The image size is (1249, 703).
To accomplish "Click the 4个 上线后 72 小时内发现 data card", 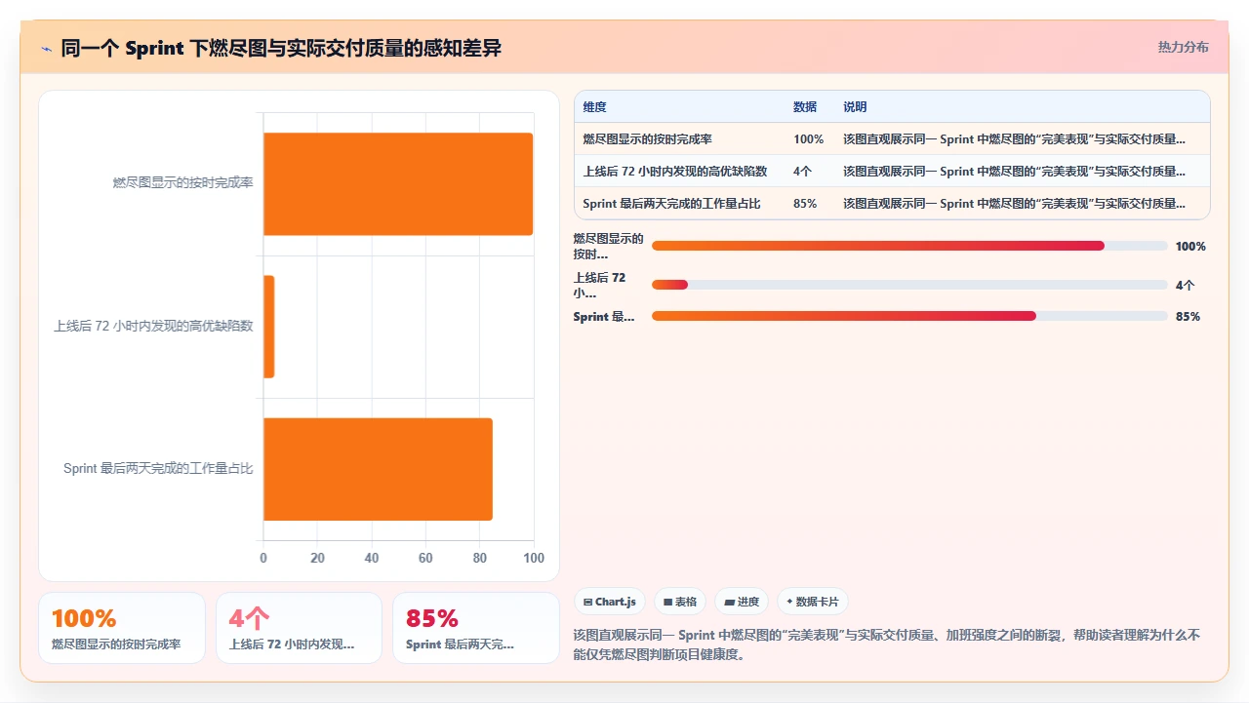I will pyautogui.click(x=299, y=628).
